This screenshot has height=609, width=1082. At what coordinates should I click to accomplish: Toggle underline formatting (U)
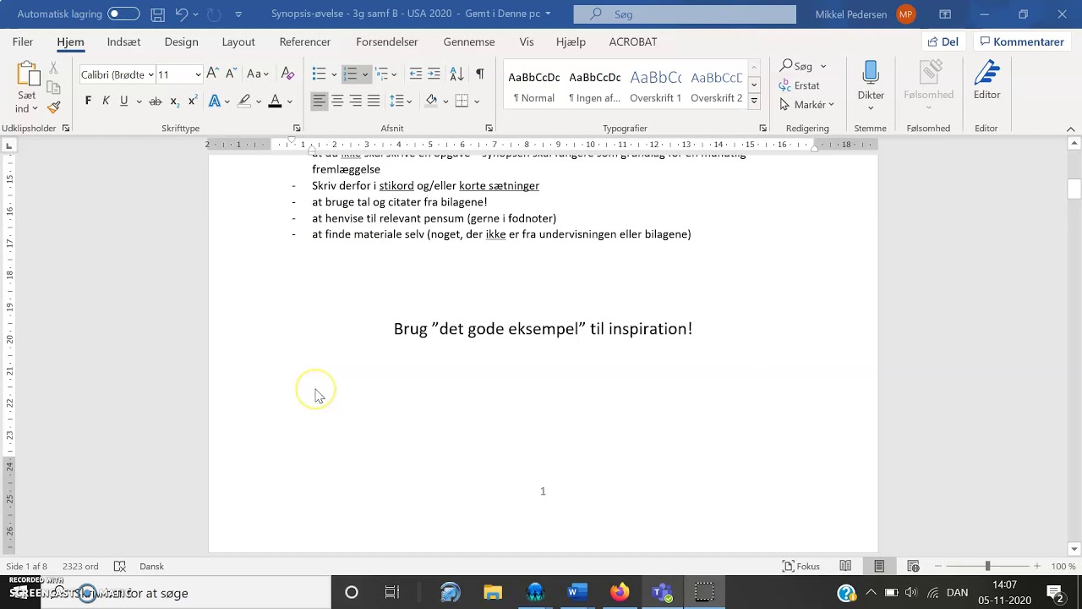[124, 101]
